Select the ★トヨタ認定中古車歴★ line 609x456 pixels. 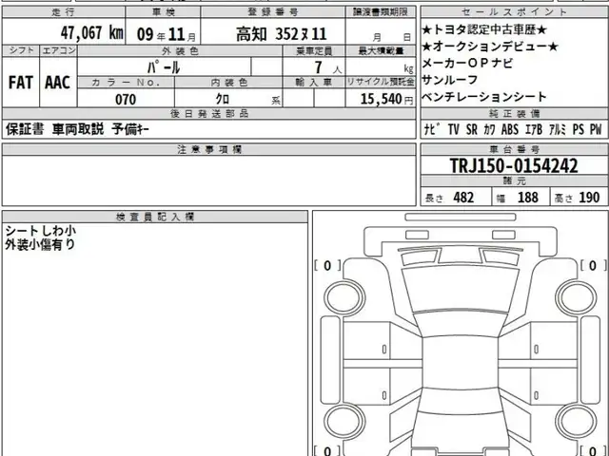484,29
